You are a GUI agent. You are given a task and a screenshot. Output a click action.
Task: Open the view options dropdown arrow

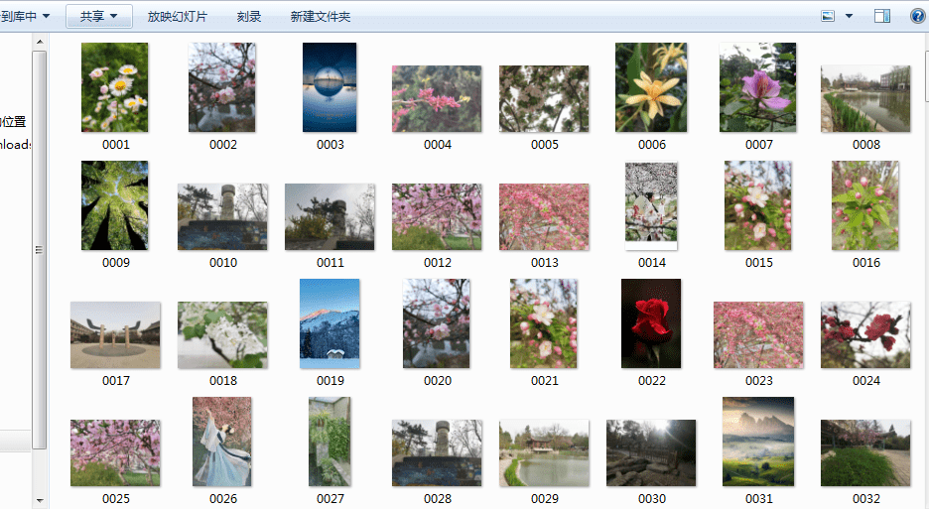coord(849,16)
